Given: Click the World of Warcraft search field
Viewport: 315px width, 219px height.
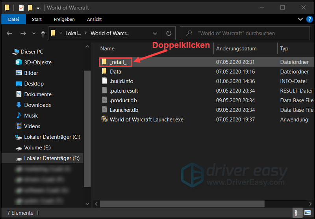Looking at the screenshot, I should coord(245,33).
